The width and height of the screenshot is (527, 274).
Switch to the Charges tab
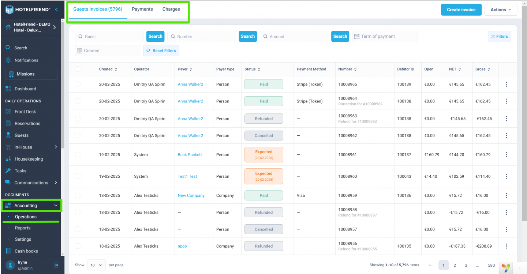pyautogui.click(x=171, y=9)
